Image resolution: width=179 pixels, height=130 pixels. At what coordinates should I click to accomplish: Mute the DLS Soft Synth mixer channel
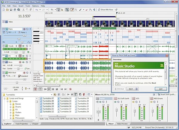[118, 102]
